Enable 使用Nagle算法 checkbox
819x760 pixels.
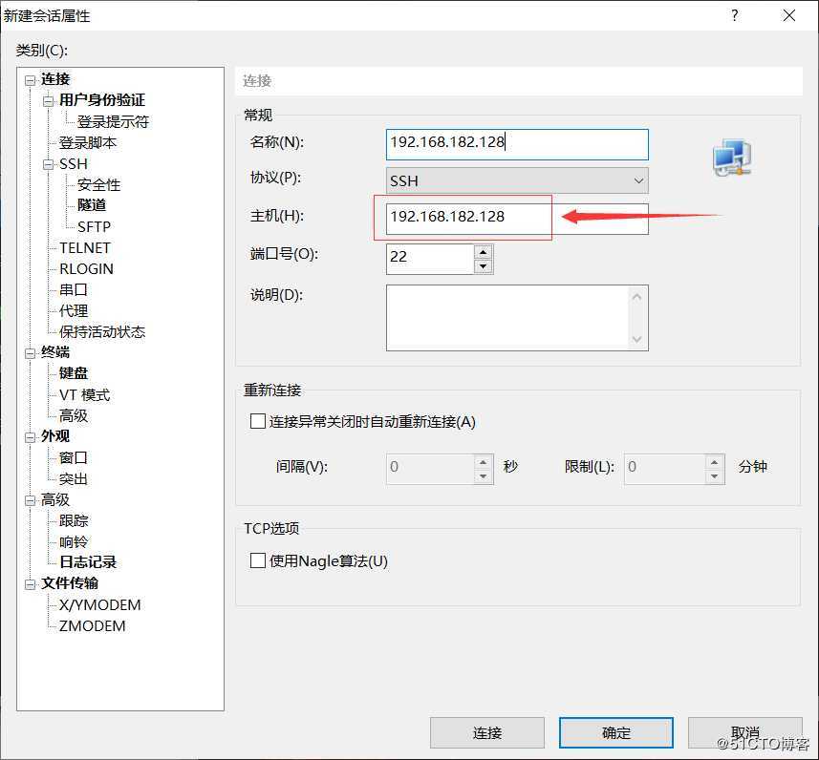click(257, 560)
